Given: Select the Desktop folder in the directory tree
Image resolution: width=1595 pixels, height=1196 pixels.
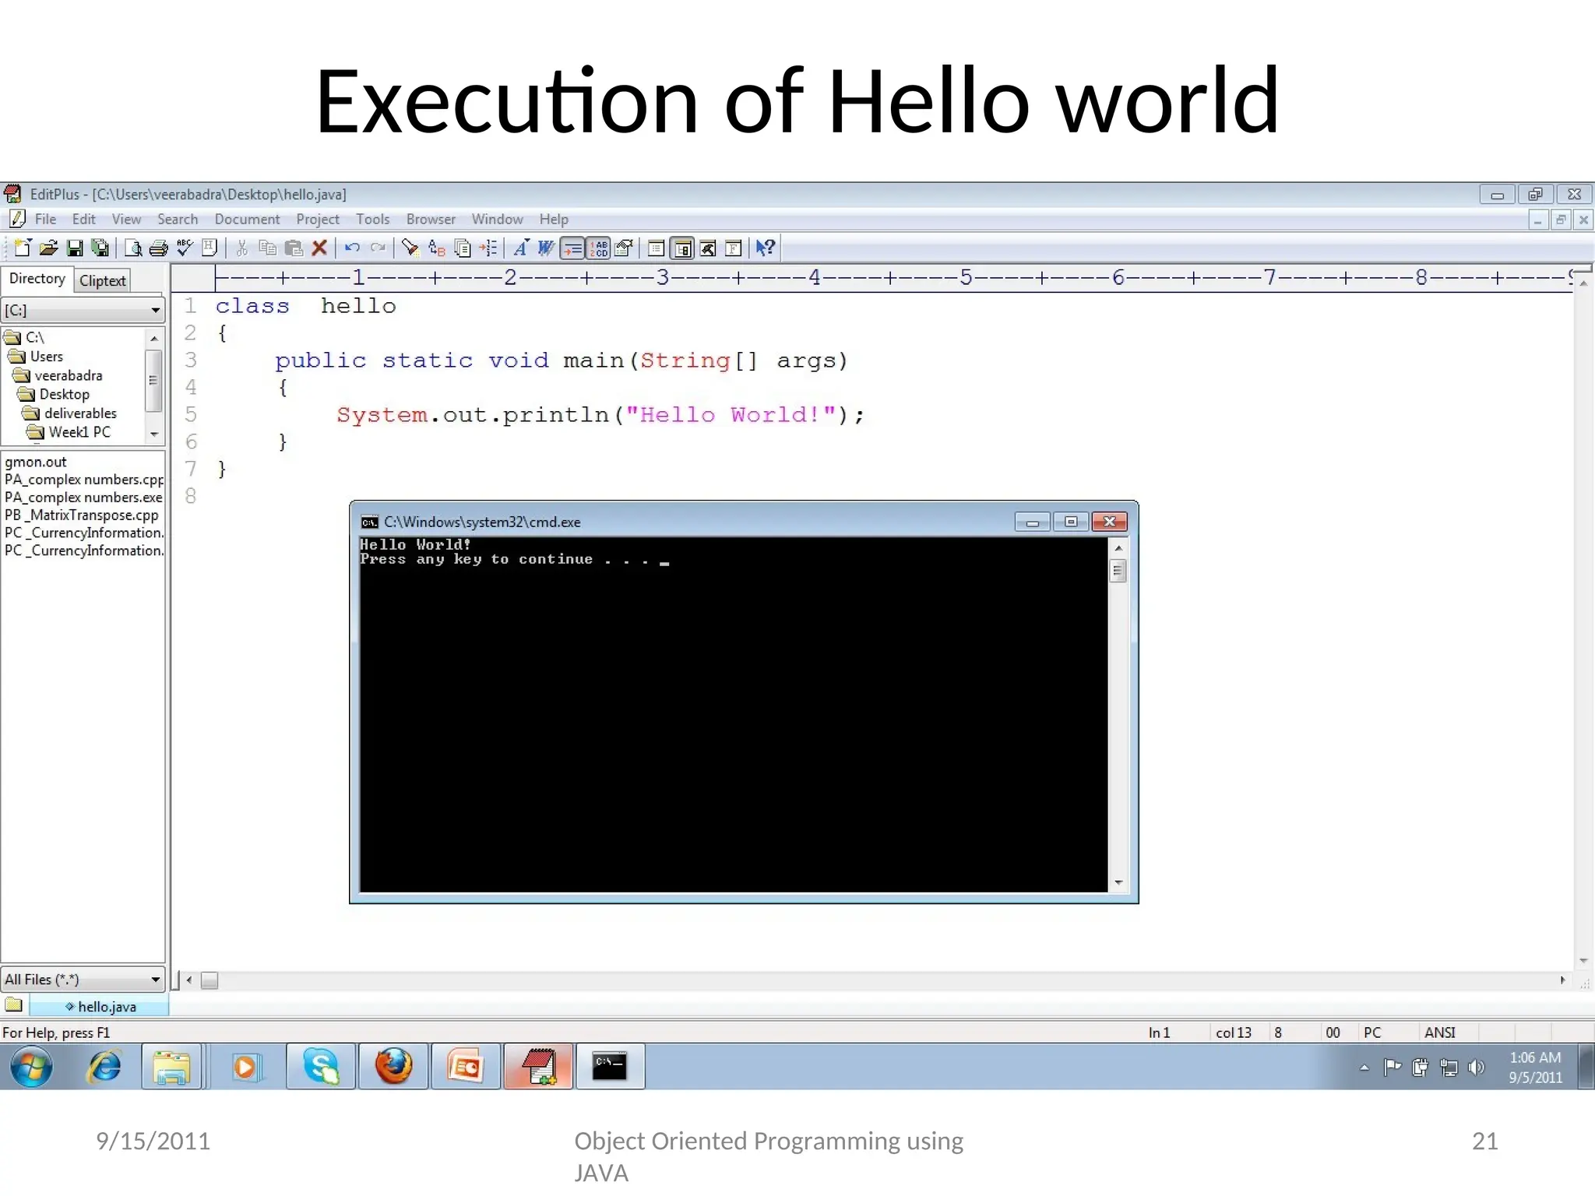Looking at the screenshot, I should (x=64, y=395).
